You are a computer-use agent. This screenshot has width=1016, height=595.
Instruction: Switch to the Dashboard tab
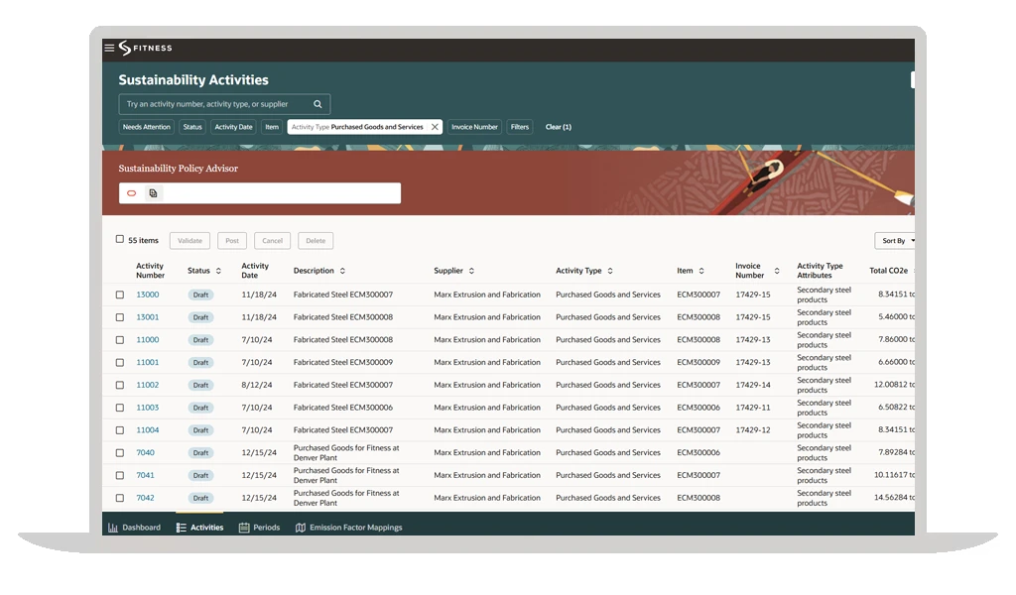pos(134,528)
